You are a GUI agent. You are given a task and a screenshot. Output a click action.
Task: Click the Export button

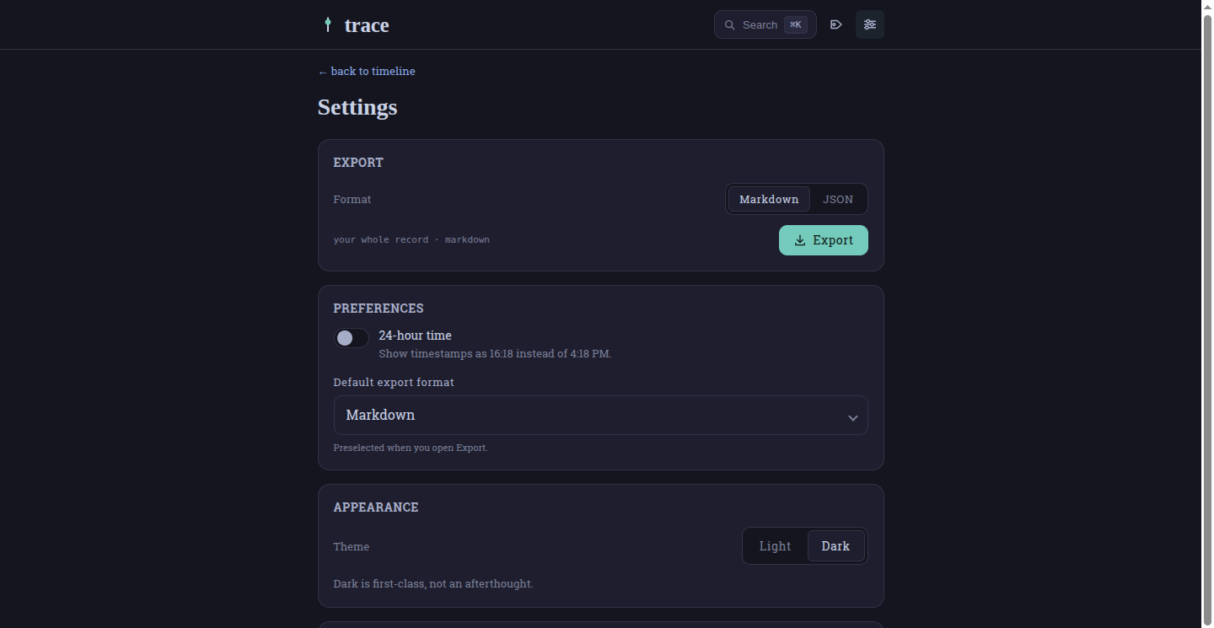824,240
